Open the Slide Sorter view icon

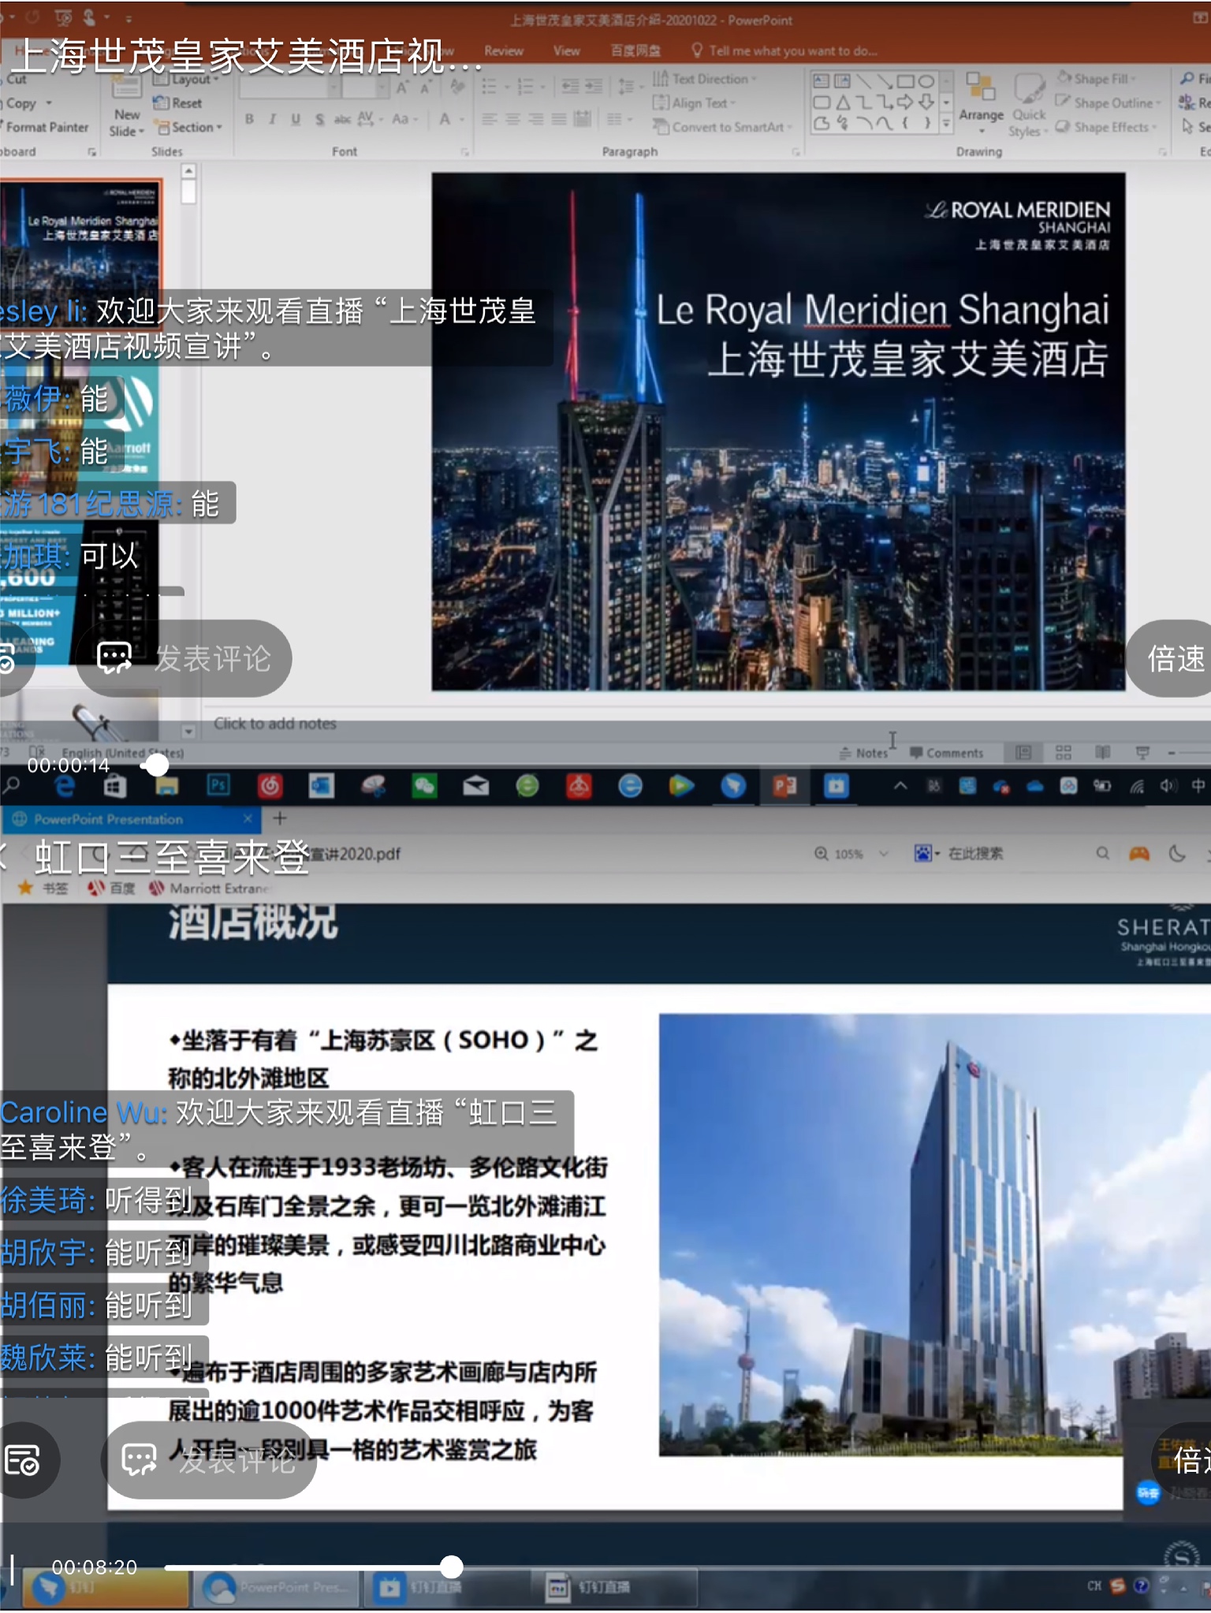coord(1063,753)
